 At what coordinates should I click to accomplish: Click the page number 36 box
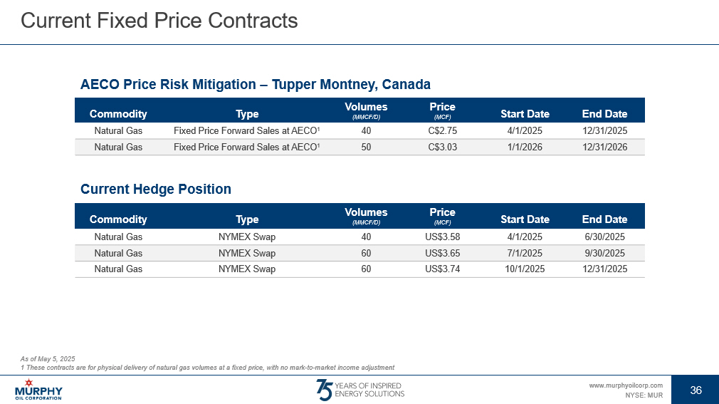696,389
